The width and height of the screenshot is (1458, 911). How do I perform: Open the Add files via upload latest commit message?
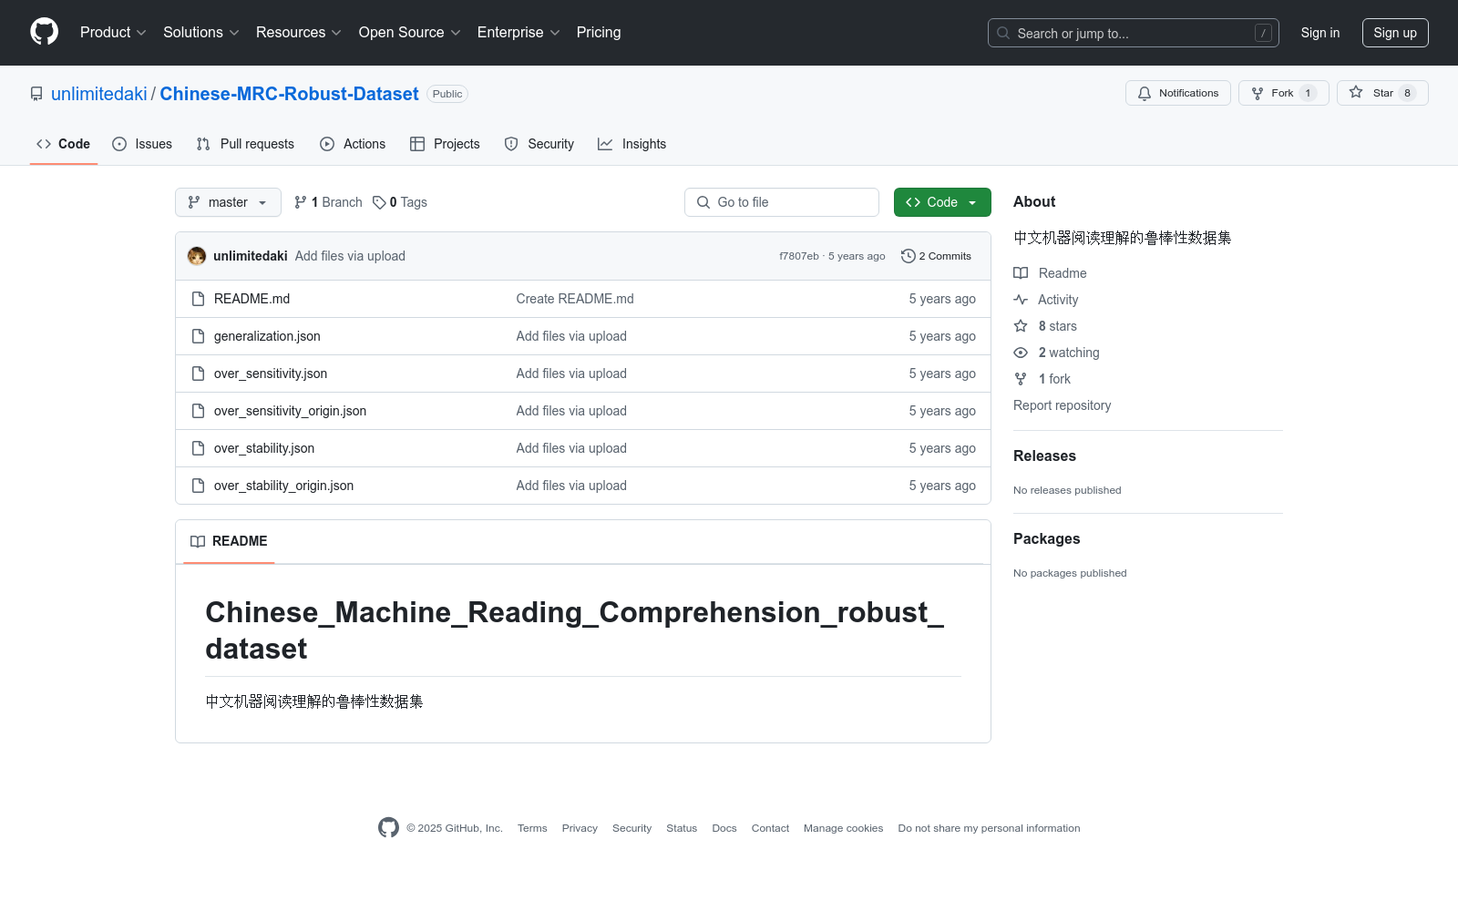[x=350, y=256]
